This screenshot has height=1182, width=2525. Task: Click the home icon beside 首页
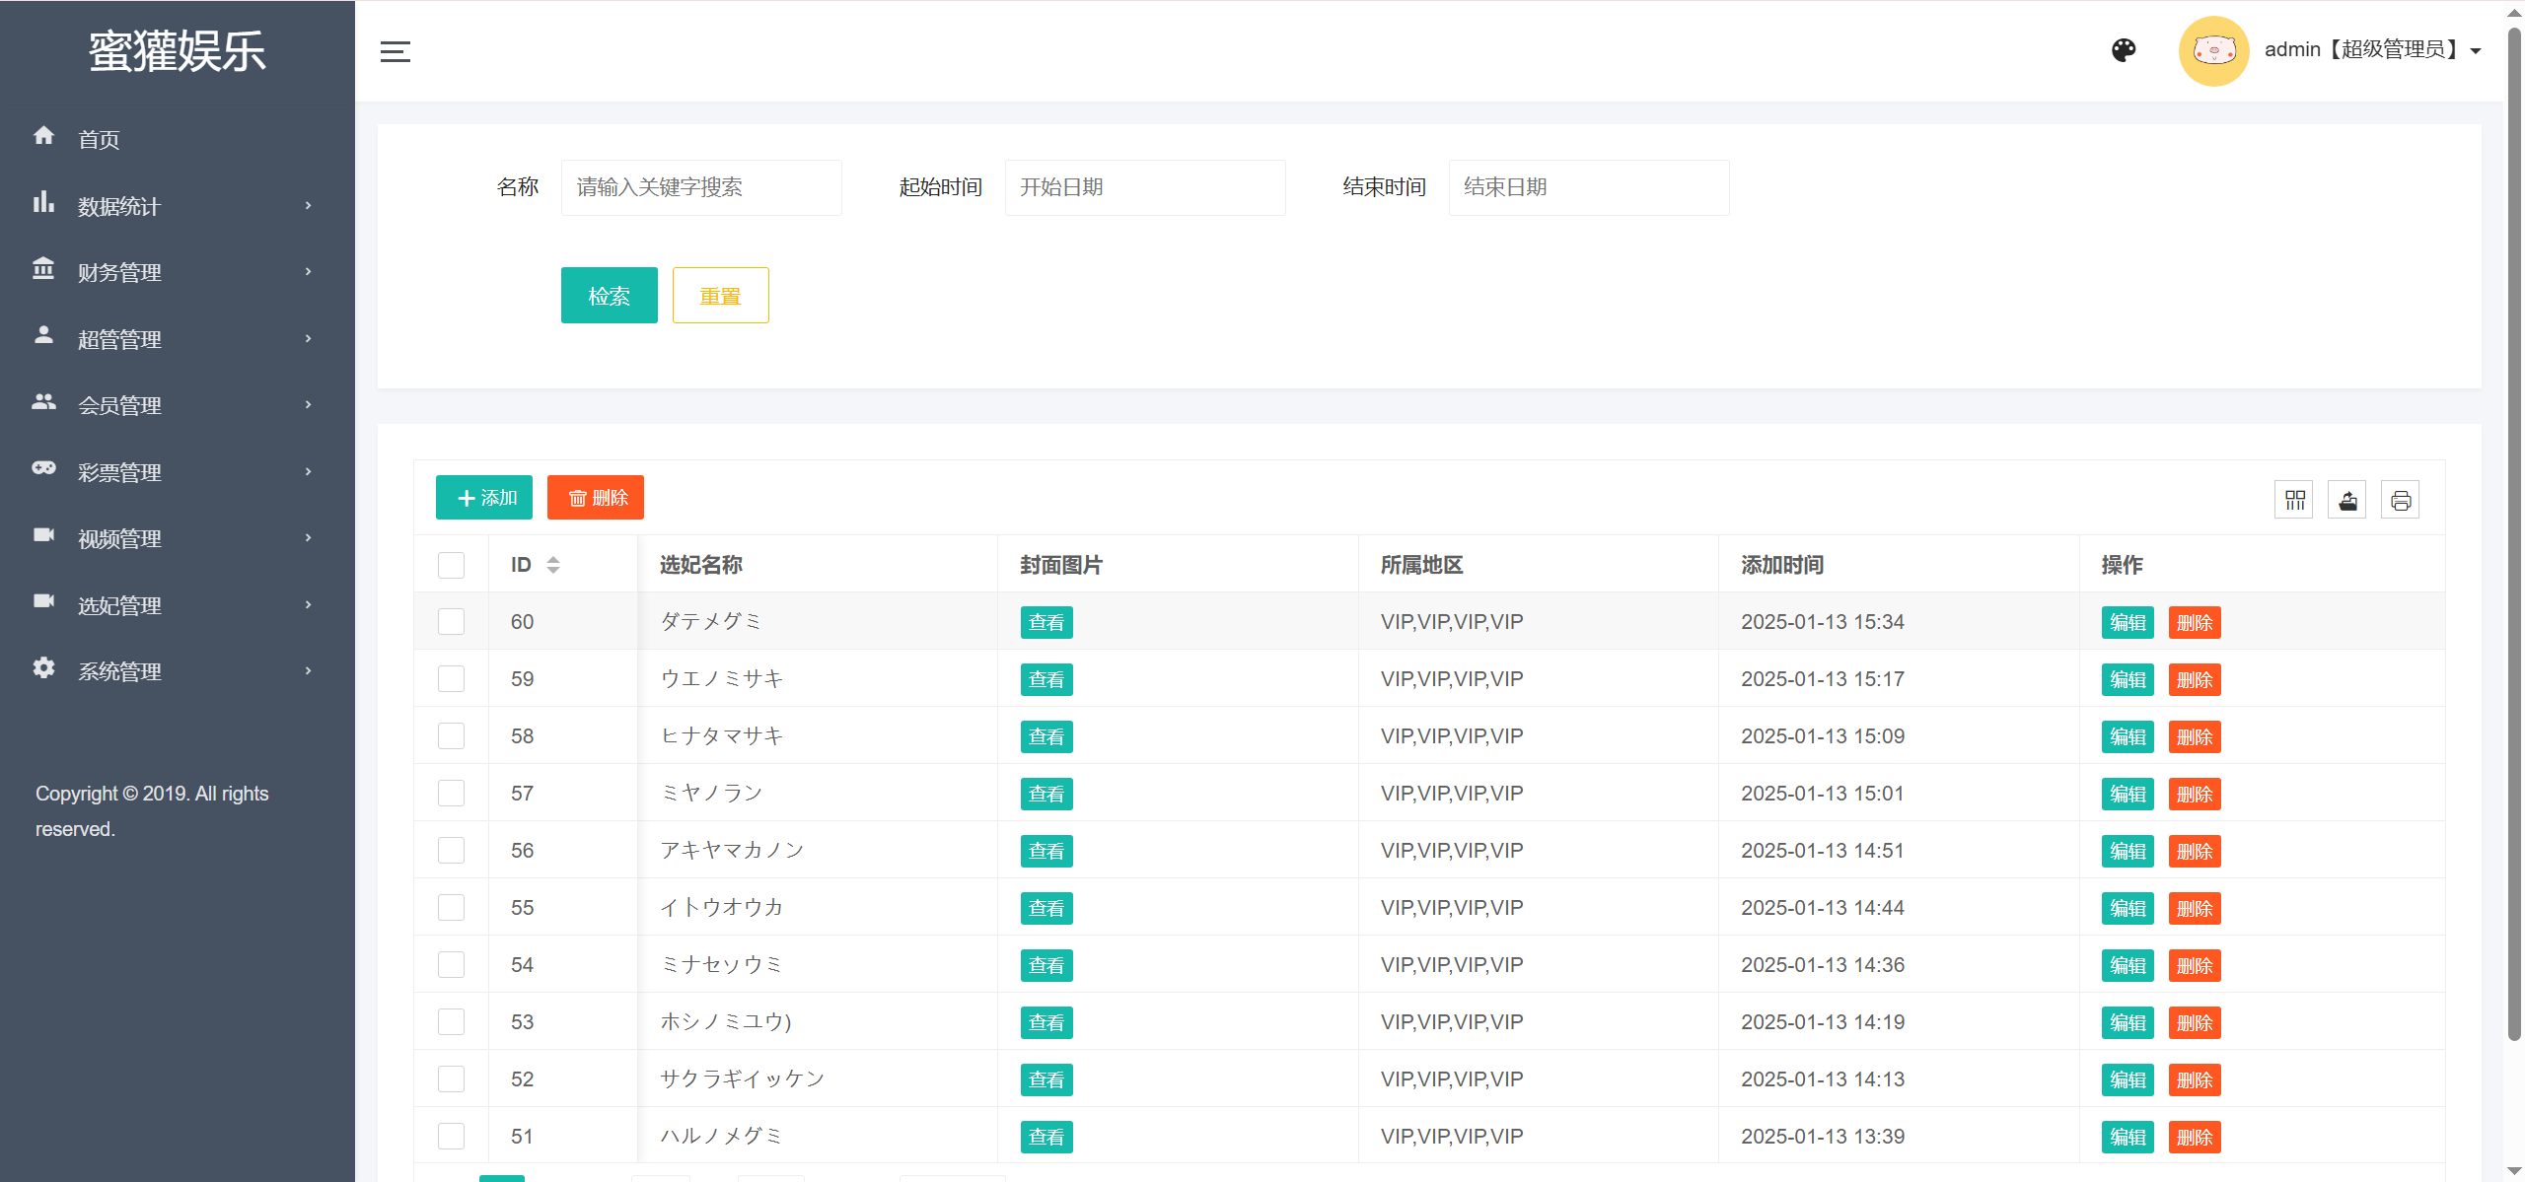[43, 136]
